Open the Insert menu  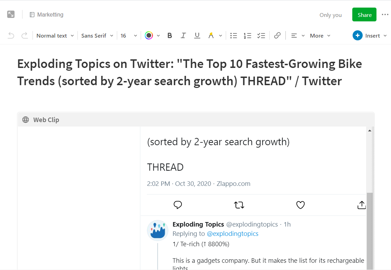coord(370,36)
